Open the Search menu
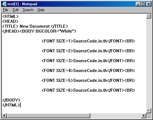This screenshot has width=153, height=120. point(28,10)
